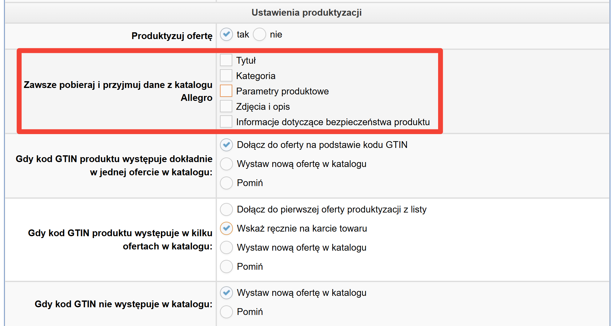Select "tak" for Produktyzuj ofertę
Screen dimensions: 611x326
pyautogui.click(x=226, y=34)
